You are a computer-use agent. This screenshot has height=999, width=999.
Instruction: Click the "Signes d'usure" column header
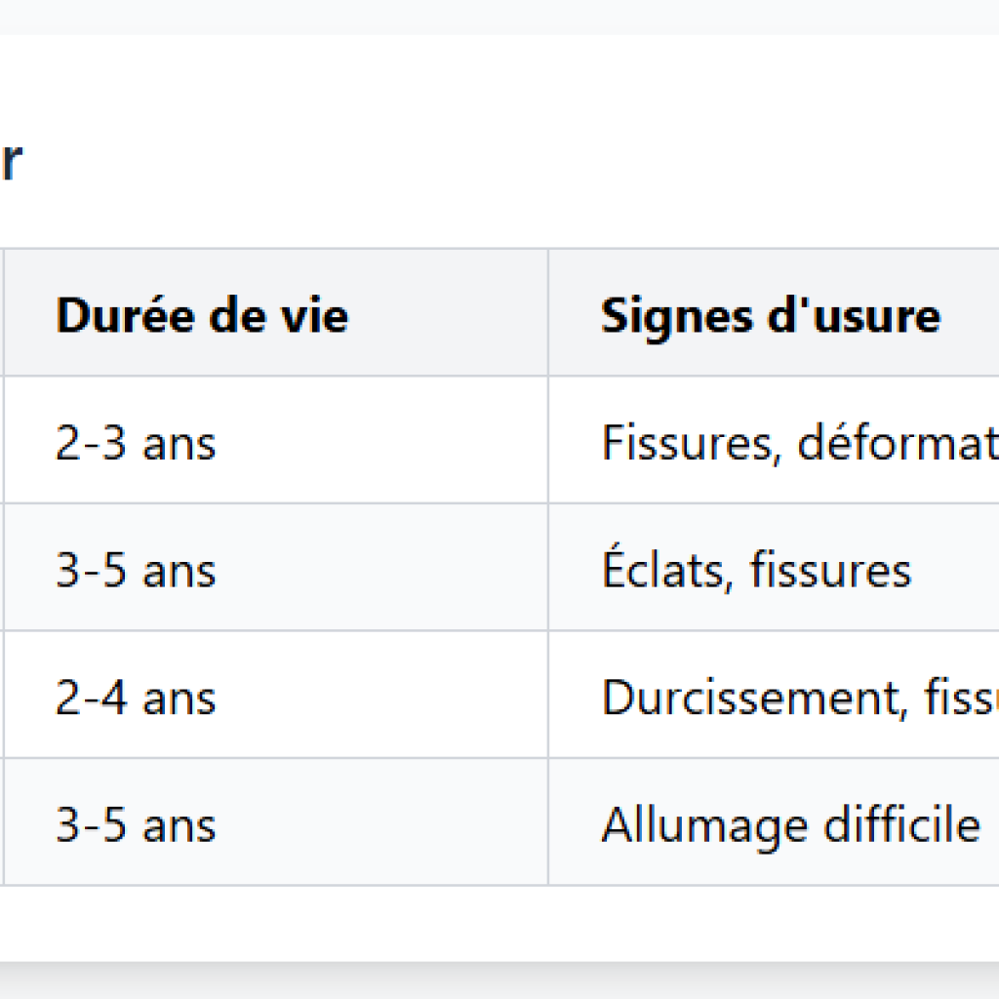(x=770, y=315)
